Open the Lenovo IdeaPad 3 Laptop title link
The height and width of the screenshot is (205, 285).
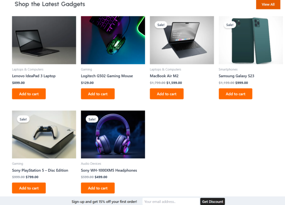34,76
